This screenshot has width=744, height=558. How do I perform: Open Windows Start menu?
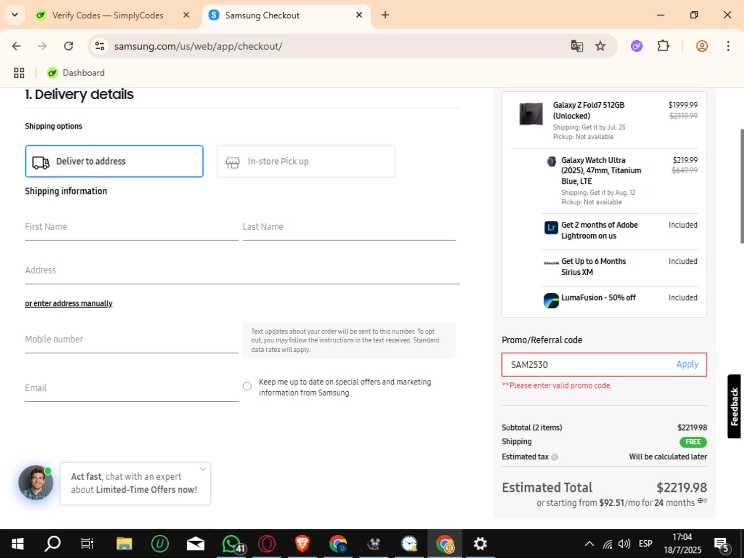tap(17, 544)
